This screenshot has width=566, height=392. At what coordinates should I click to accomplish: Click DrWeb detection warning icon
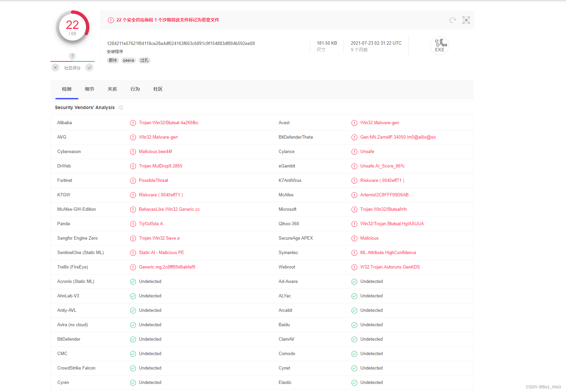coord(133,166)
